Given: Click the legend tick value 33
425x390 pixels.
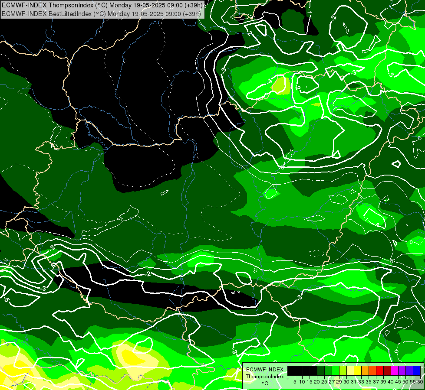Looking at the screenshot, I should (x=361, y=382).
